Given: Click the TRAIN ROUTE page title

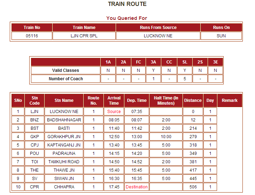Looking at the screenshot, I should [127, 4].
